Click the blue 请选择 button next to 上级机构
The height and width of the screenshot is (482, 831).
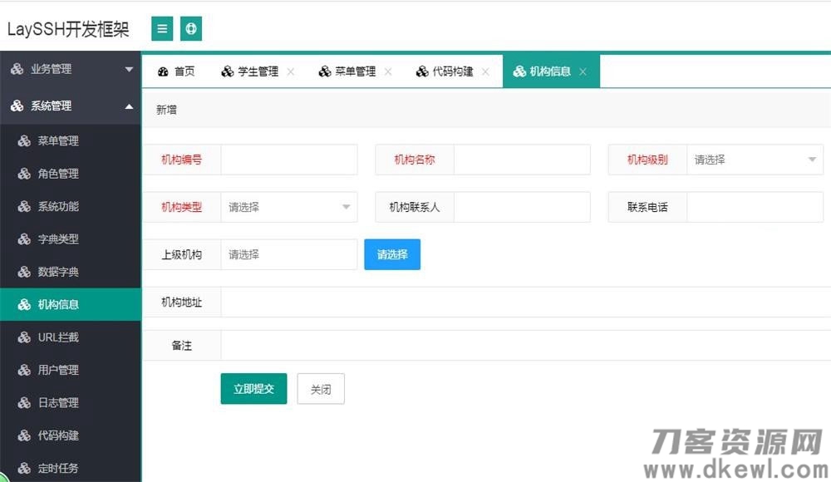tap(391, 254)
